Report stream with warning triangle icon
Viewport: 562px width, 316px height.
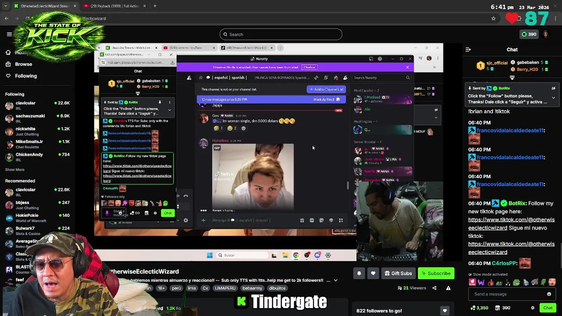point(448,288)
